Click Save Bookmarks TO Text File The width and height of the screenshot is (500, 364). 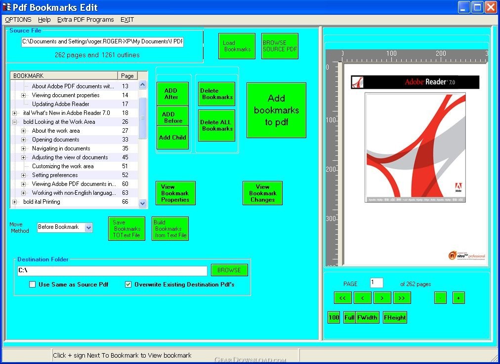pos(126,229)
